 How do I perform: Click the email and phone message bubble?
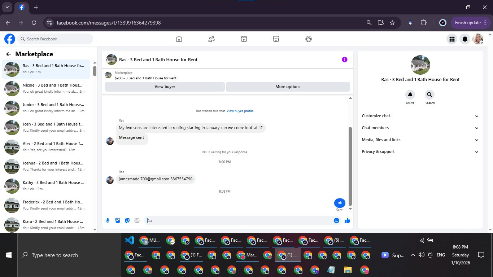[x=156, y=179]
